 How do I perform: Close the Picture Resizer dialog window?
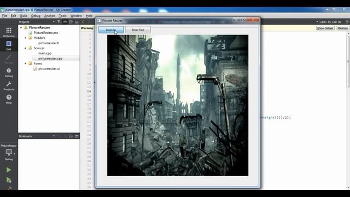(x=253, y=20)
